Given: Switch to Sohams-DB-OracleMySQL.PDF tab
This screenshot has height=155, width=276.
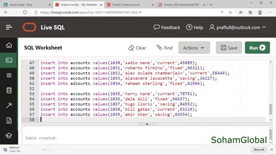Looking at the screenshot, I should pos(181,5).
